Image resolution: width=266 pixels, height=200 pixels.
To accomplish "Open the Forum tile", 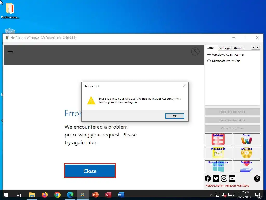I will (247, 139).
